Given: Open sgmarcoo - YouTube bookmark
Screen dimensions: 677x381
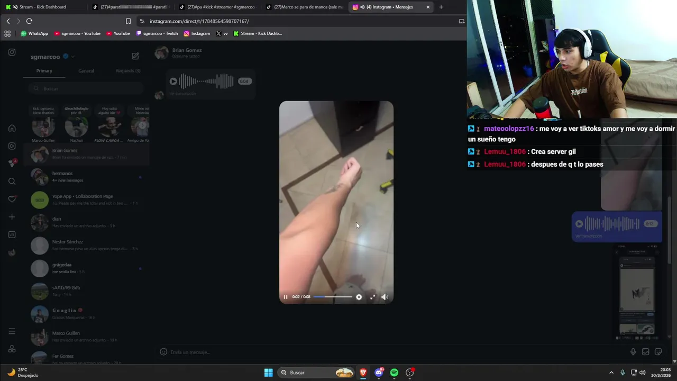Looking at the screenshot, I should click(x=77, y=33).
